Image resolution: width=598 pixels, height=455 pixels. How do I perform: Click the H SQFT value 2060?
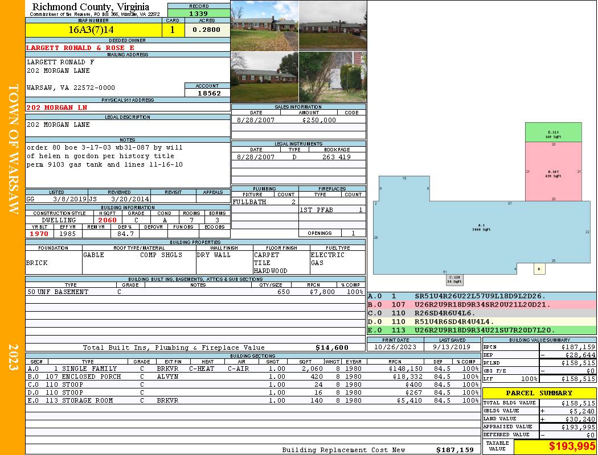pyautogui.click(x=107, y=220)
